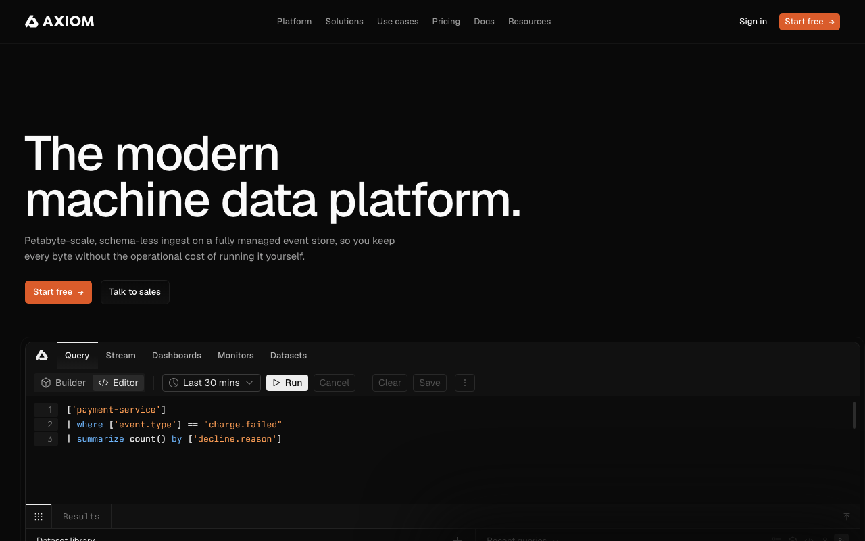Open the Use cases menu

[x=398, y=22]
